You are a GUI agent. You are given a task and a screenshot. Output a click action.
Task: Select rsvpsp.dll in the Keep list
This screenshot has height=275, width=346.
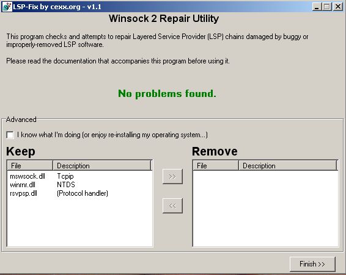tap(24, 193)
